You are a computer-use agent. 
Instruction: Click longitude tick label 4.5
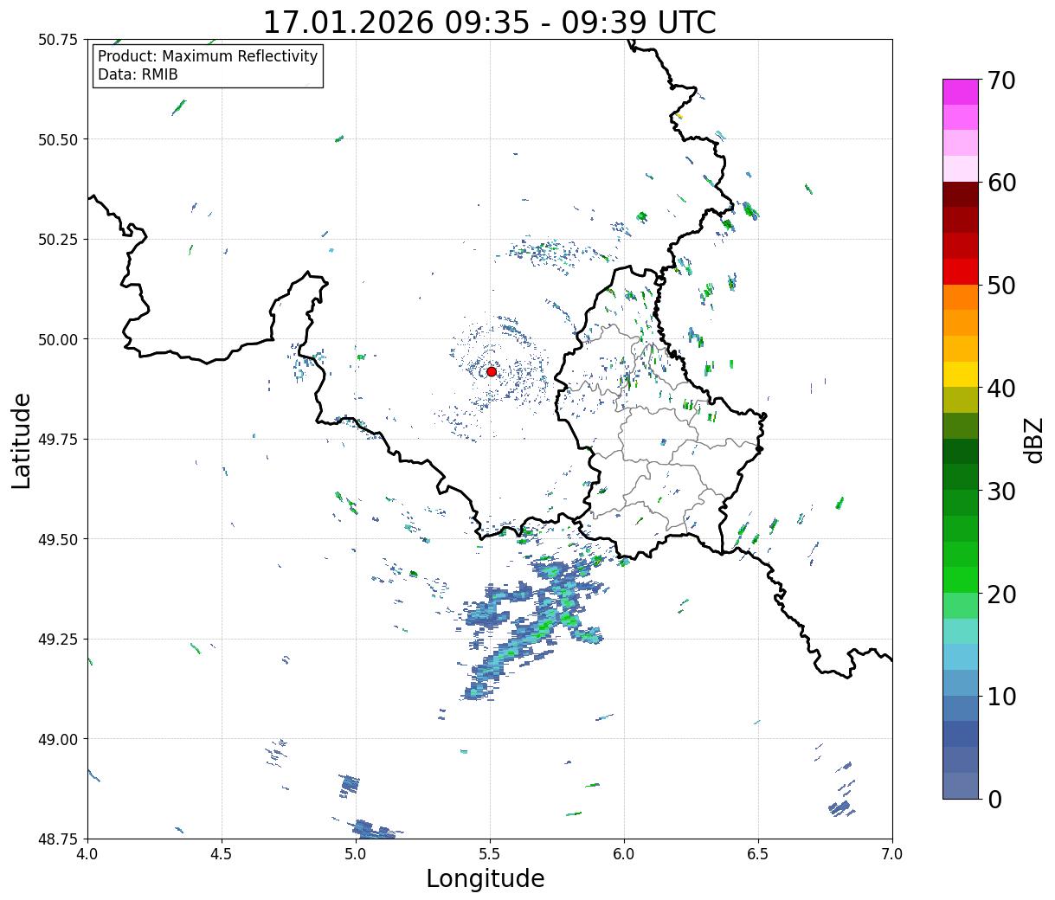coord(222,854)
